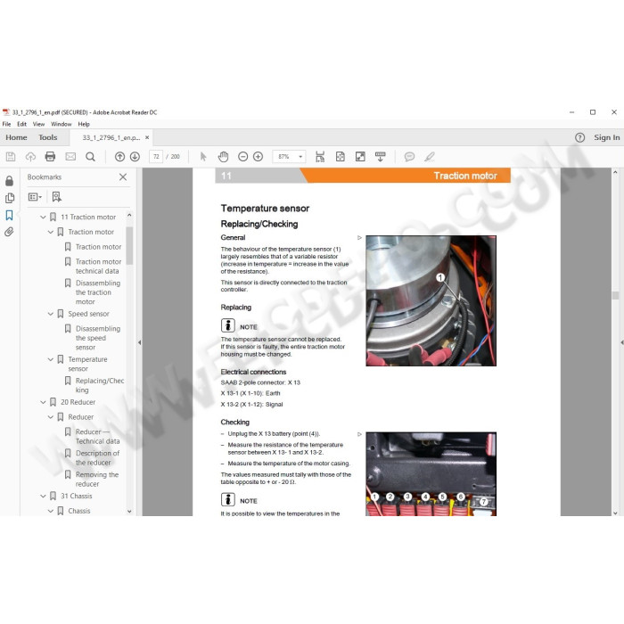Go to next page with down arrow
624x624 pixels.
coord(135,157)
